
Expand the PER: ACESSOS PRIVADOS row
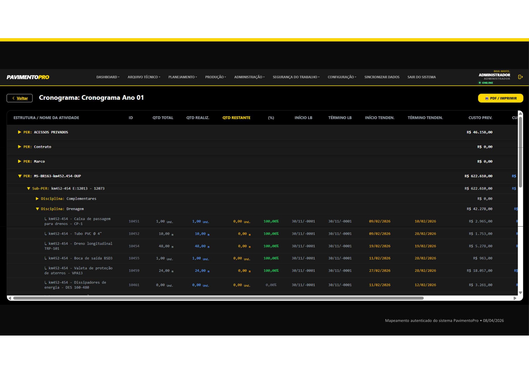click(19, 132)
